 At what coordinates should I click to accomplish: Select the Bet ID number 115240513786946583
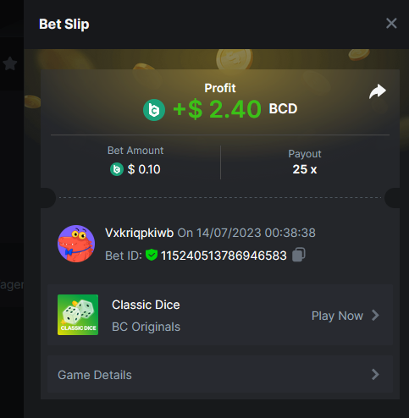(x=224, y=256)
